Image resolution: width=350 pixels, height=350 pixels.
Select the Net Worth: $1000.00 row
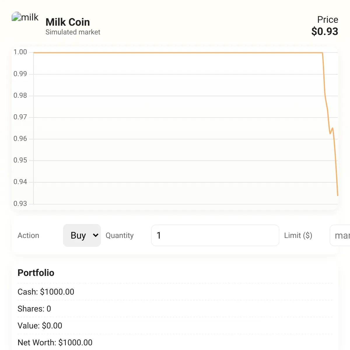(175, 342)
